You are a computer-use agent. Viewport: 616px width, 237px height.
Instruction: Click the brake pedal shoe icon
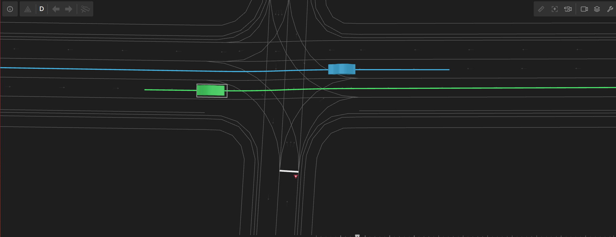[85, 9]
